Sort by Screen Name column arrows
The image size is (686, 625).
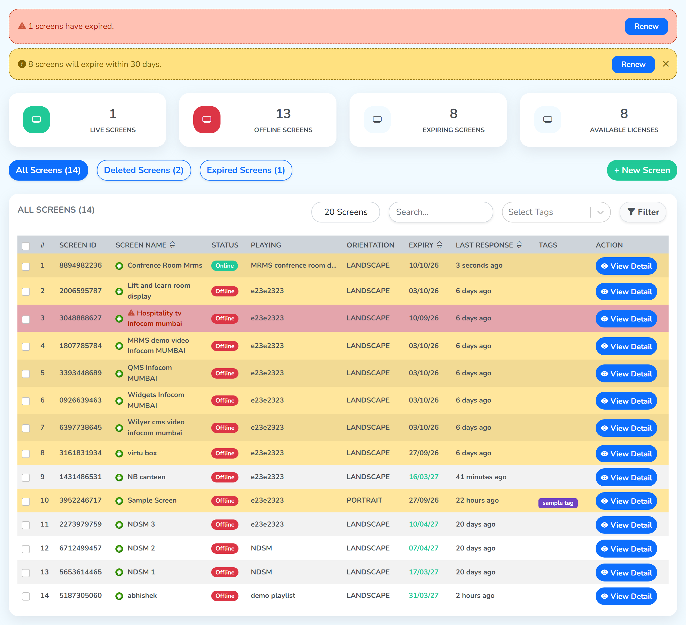pyautogui.click(x=172, y=245)
